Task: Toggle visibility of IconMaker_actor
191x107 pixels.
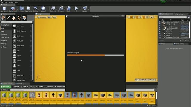Action: coord(160,26)
